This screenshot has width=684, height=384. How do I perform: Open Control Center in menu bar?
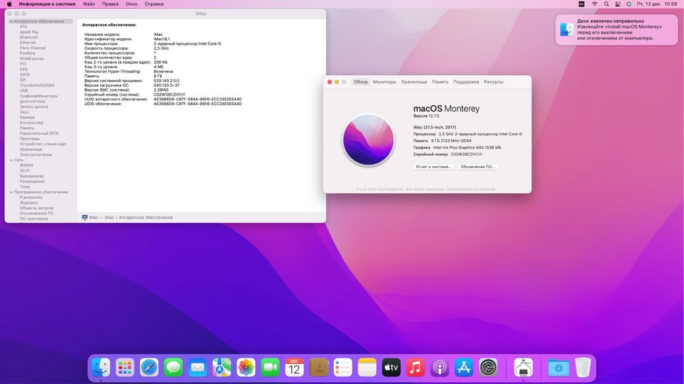[x=618, y=4]
